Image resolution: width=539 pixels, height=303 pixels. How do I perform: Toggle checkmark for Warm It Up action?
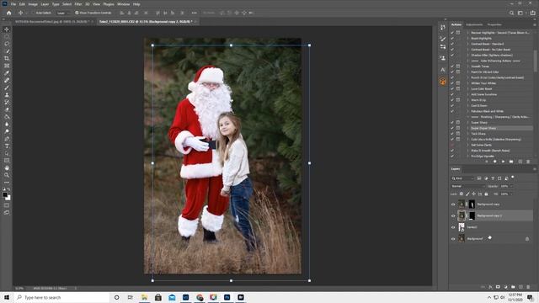point(452,100)
